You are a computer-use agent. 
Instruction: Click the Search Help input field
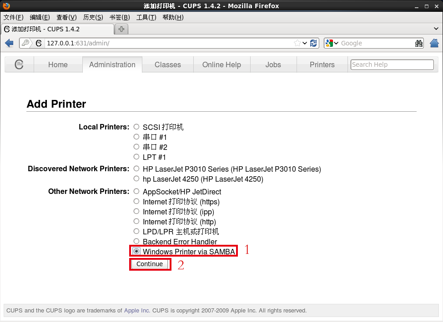coord(392,64)
